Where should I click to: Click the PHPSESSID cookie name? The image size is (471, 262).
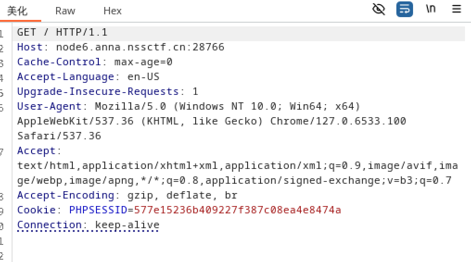tap(98, 210)
